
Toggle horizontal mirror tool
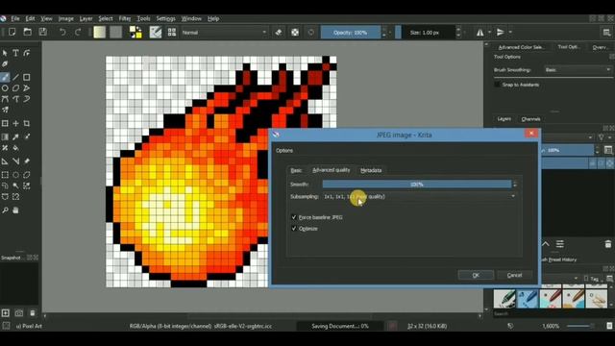(480, 32)
